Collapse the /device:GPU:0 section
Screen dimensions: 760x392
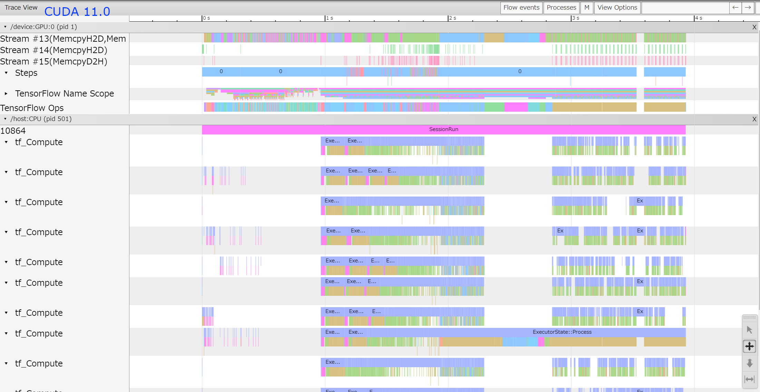tap(5, 27)
